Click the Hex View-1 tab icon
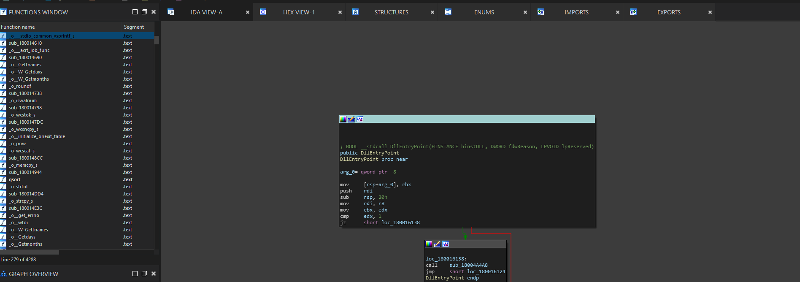 (x=263, y=12)
